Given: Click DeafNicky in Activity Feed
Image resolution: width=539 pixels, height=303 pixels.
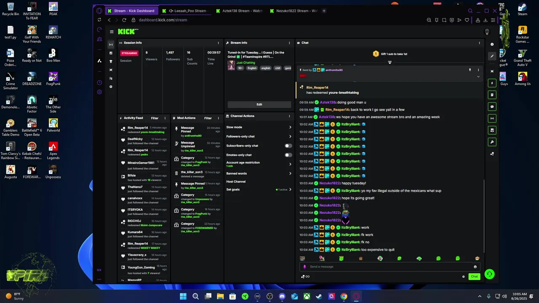Looking at the screenshot, I should 135,139.
